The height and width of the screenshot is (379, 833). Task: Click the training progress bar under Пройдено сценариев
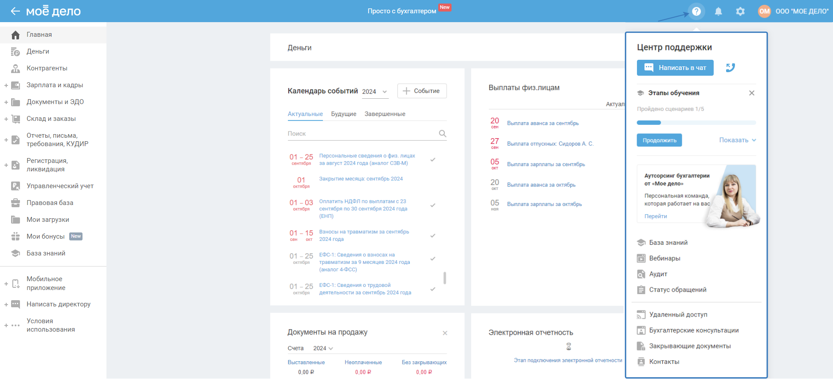tap(696, 123)
